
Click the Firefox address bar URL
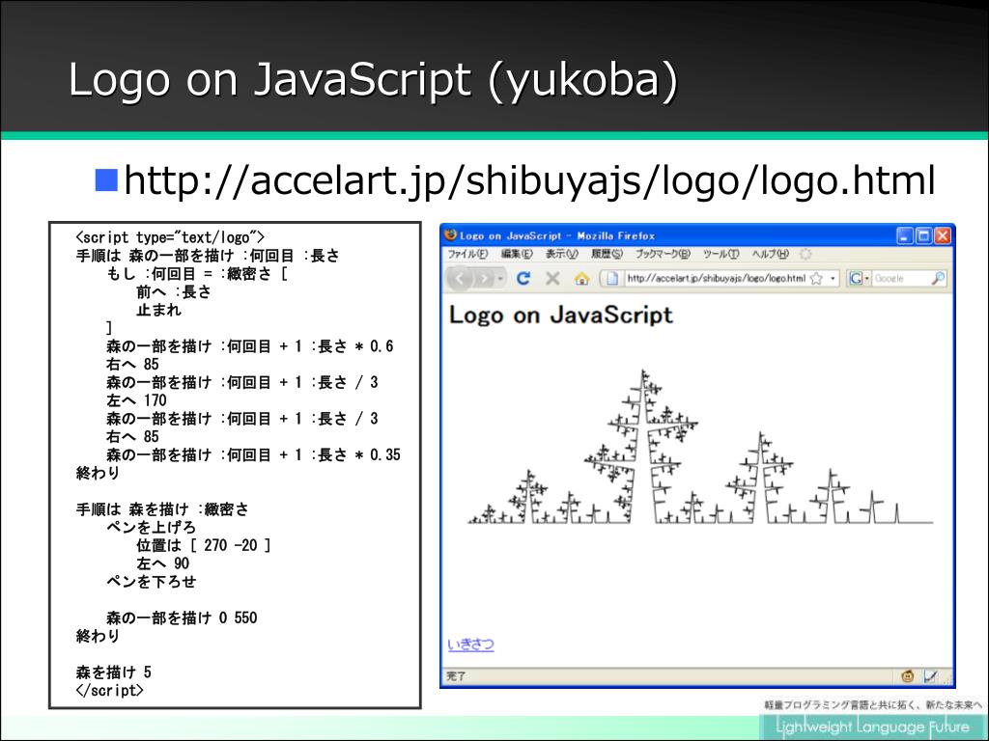(x=716, y=278)
